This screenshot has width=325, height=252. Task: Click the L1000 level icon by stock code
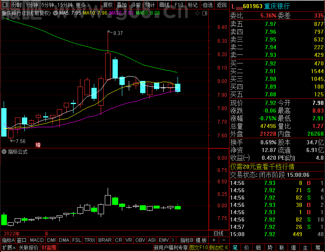[x=237, y=7]
